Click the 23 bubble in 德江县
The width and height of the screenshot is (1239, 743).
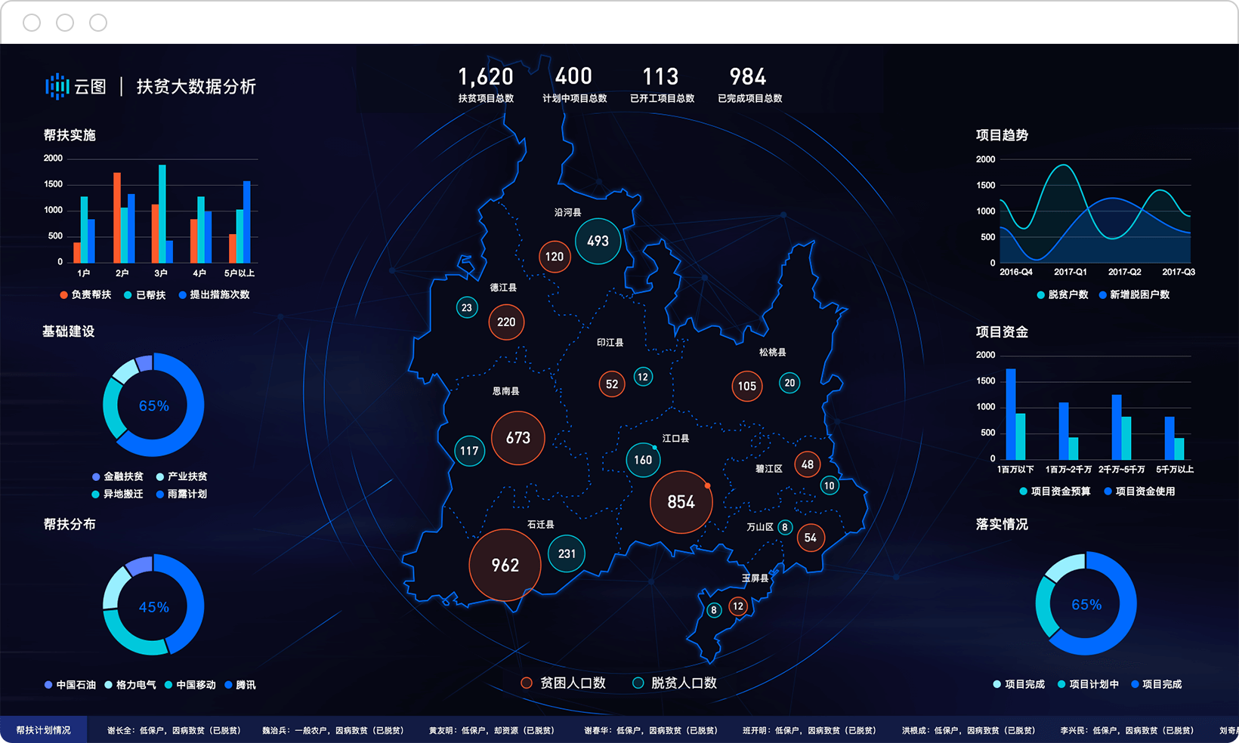coord(467,307)
